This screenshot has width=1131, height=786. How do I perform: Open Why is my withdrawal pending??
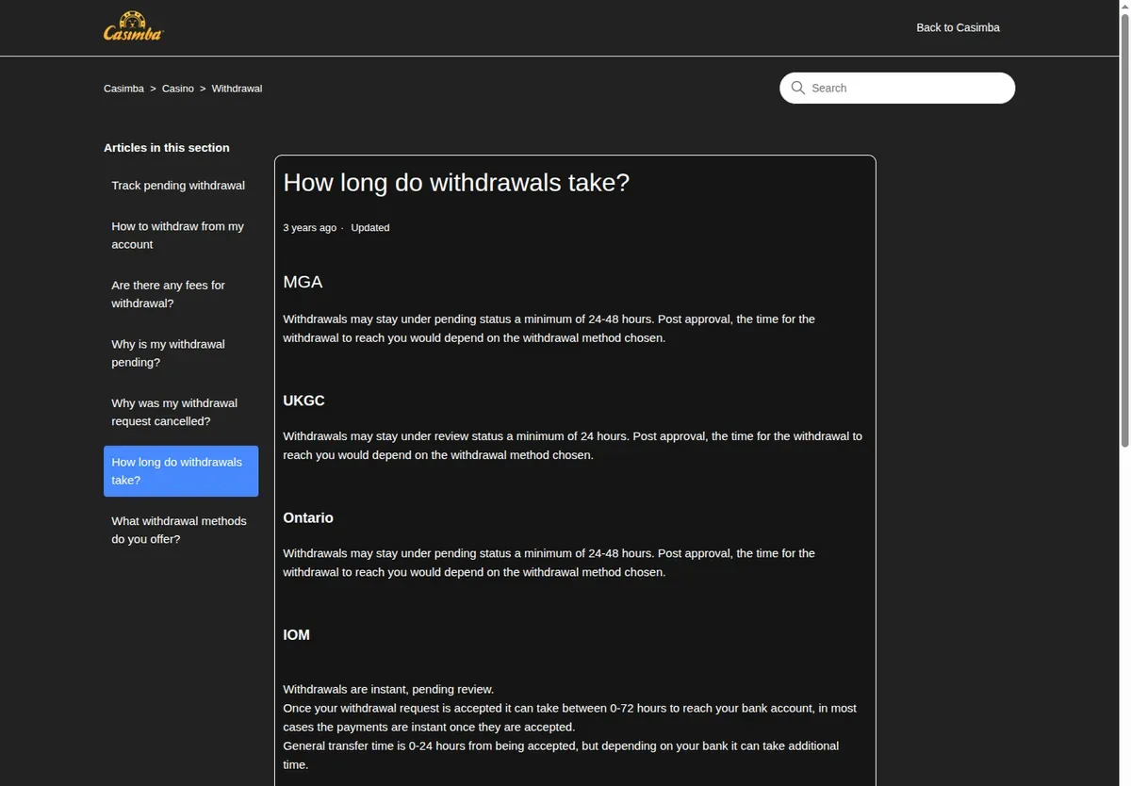click(x=181, y=353)
